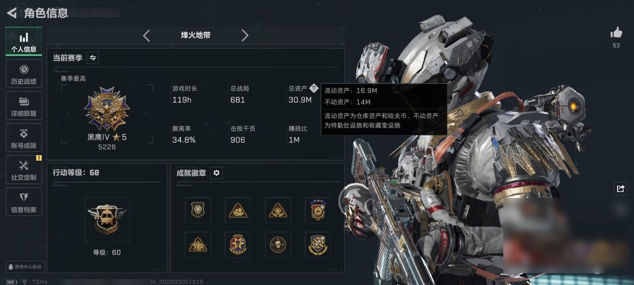Switch to next mode with right chevron
The height and width of the screenshot is (285, 634).
(245, 36)
